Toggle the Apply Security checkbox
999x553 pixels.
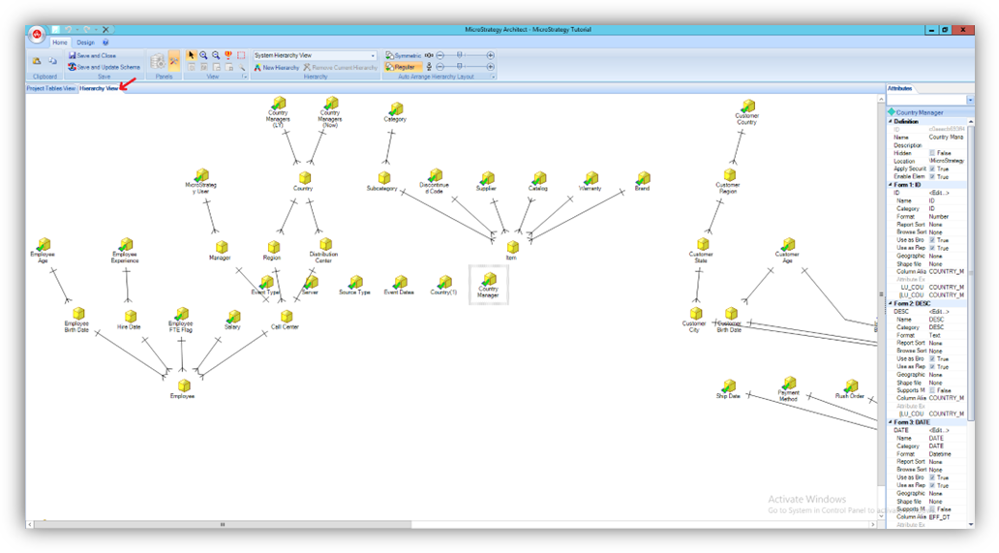[932, 169]
